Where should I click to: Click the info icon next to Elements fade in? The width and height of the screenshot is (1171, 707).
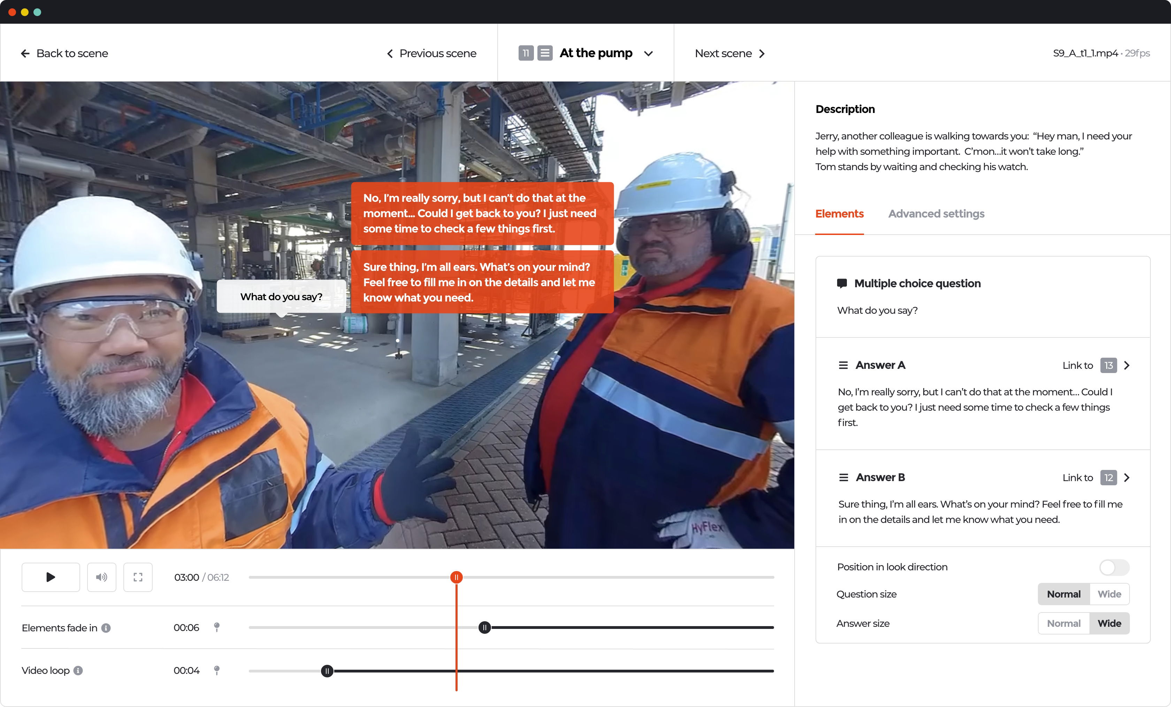pos(106,628)
